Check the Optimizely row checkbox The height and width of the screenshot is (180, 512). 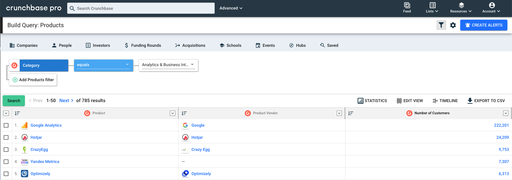pyautogui.click(x=6, y=174)
